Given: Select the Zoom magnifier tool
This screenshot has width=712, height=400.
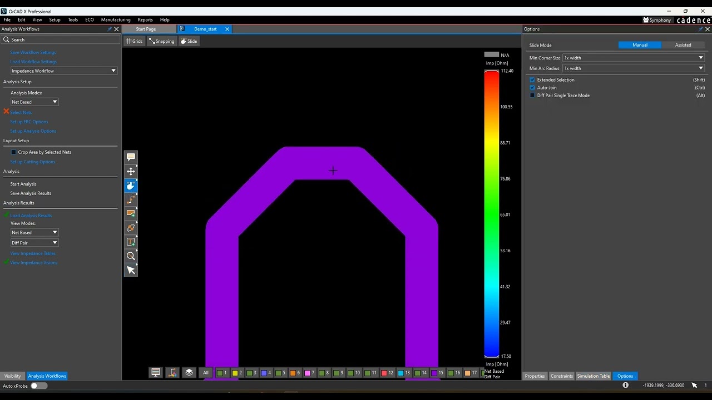Looking at the screenshot, I should [131, 256].
